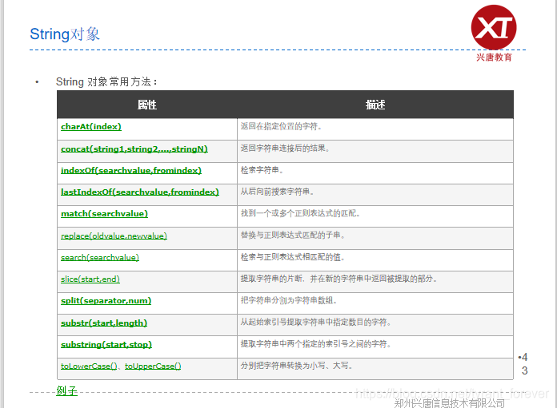This screenshot has width=557, height=408.
Task: Click description 把字符串分割为字符串数组。
Action: point(289,300)
